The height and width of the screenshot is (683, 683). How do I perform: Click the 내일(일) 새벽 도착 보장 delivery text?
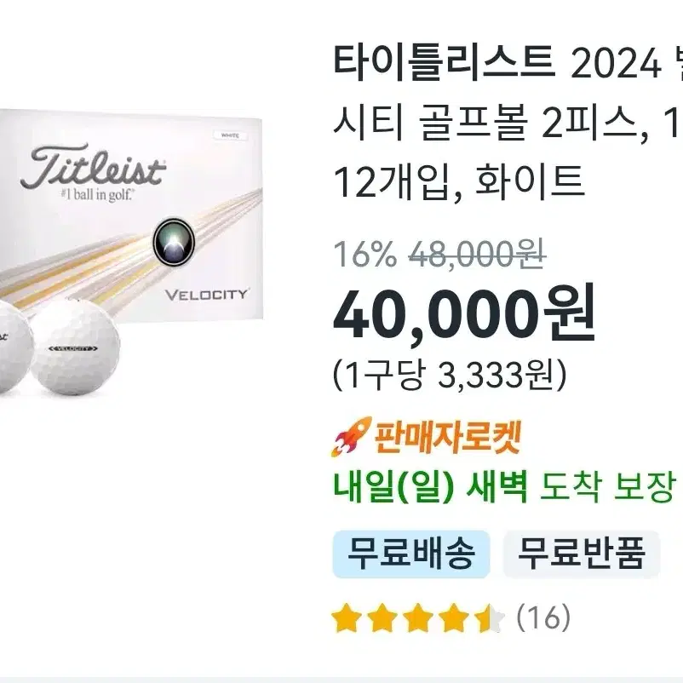[x=503, y=486]
